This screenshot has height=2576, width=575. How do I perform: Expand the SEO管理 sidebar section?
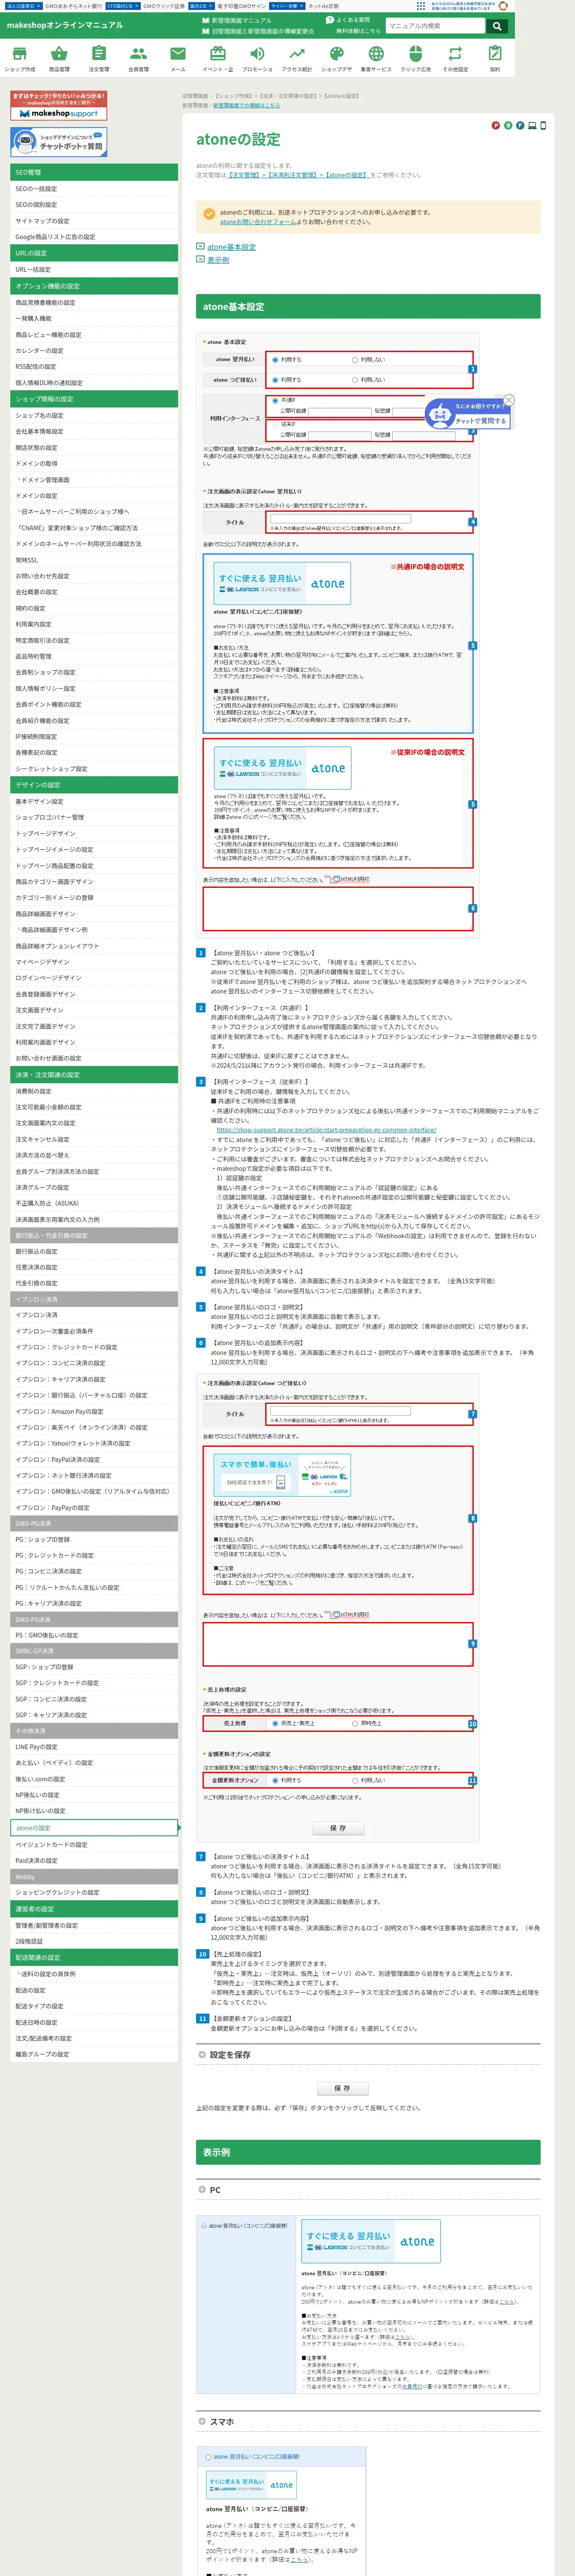point(94,172)
